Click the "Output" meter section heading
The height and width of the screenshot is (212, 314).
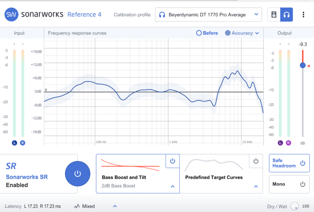coord(284,33)
